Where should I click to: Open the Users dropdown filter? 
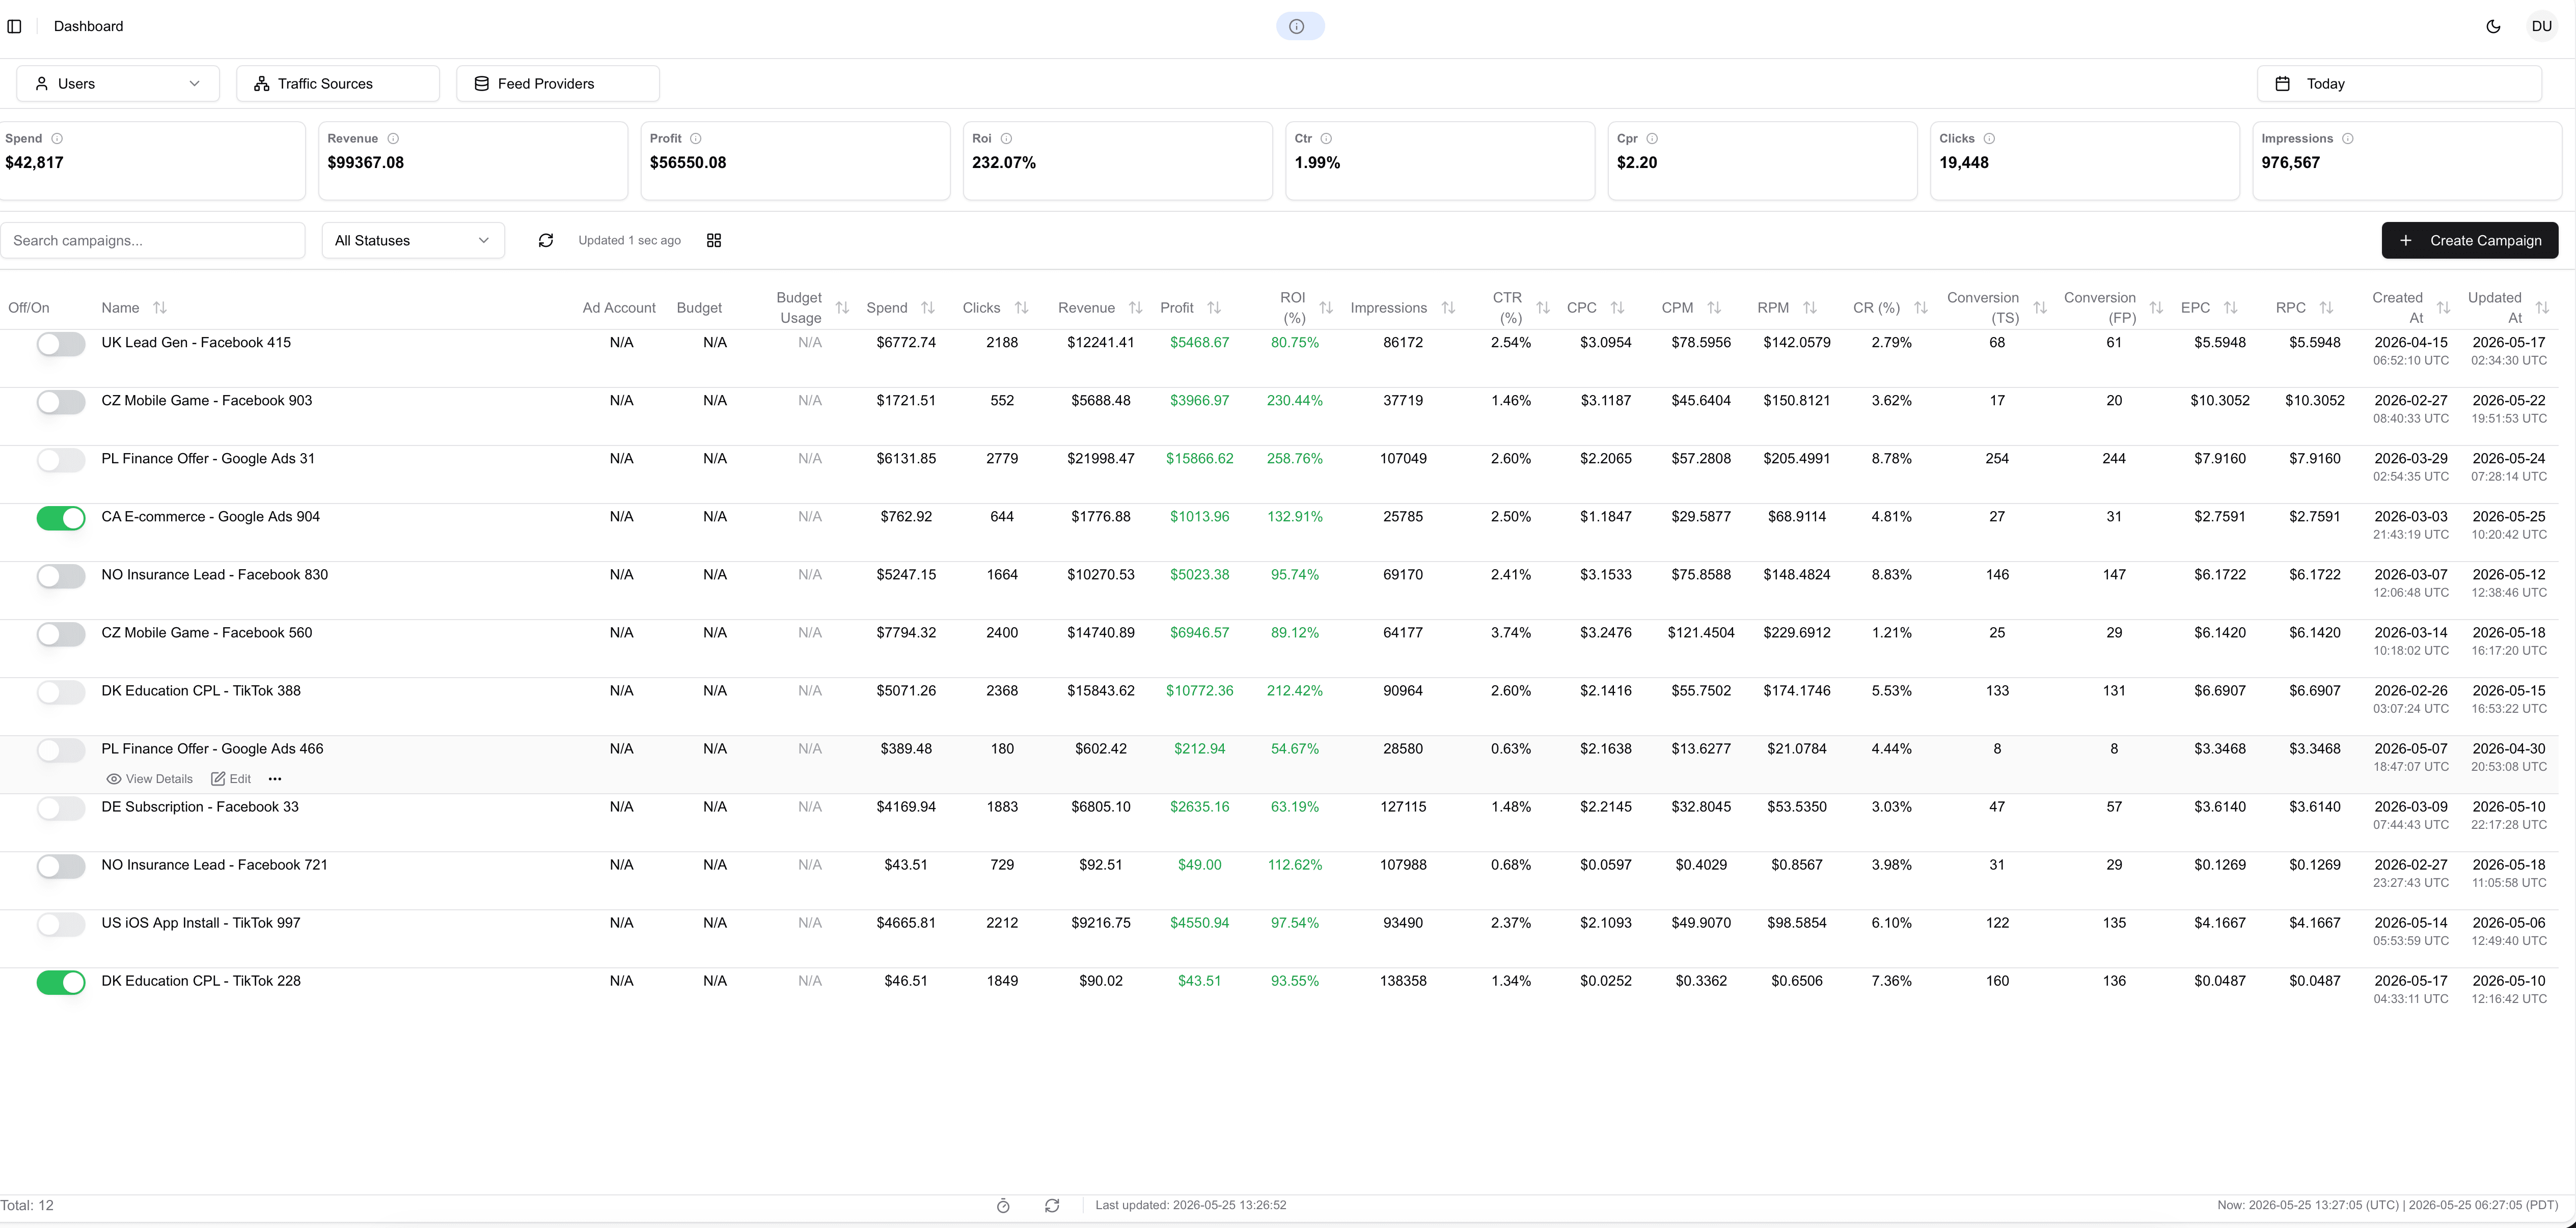click(118, 84)
